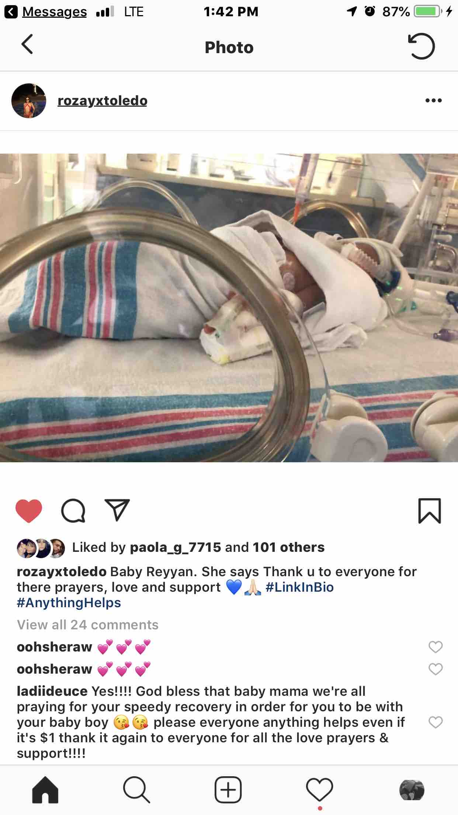458x815 pixels.
Task: Open the Search tab
Action: [136, 790]
